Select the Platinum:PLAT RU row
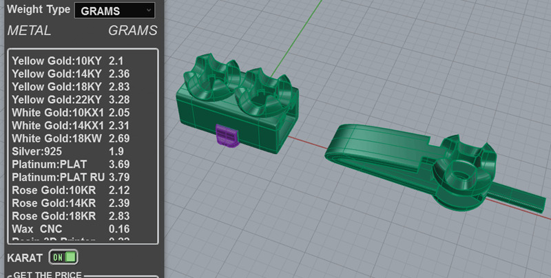551x278 pixels. click(83, 178)
